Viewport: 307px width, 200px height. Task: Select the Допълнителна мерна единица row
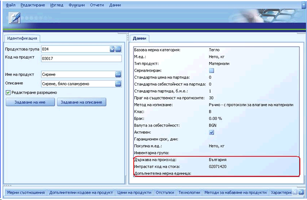coord(216,173)
